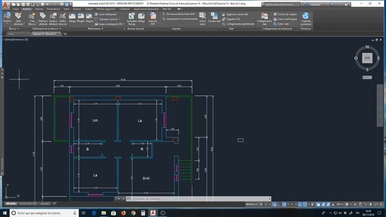Open the Windows Start menu
Image resolution: width=386 pixels, height=217 pixels.
pos(5,213)
